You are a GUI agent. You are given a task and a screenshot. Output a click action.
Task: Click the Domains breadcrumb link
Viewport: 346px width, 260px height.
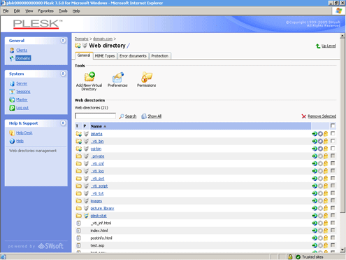click(x=81, y=39)
